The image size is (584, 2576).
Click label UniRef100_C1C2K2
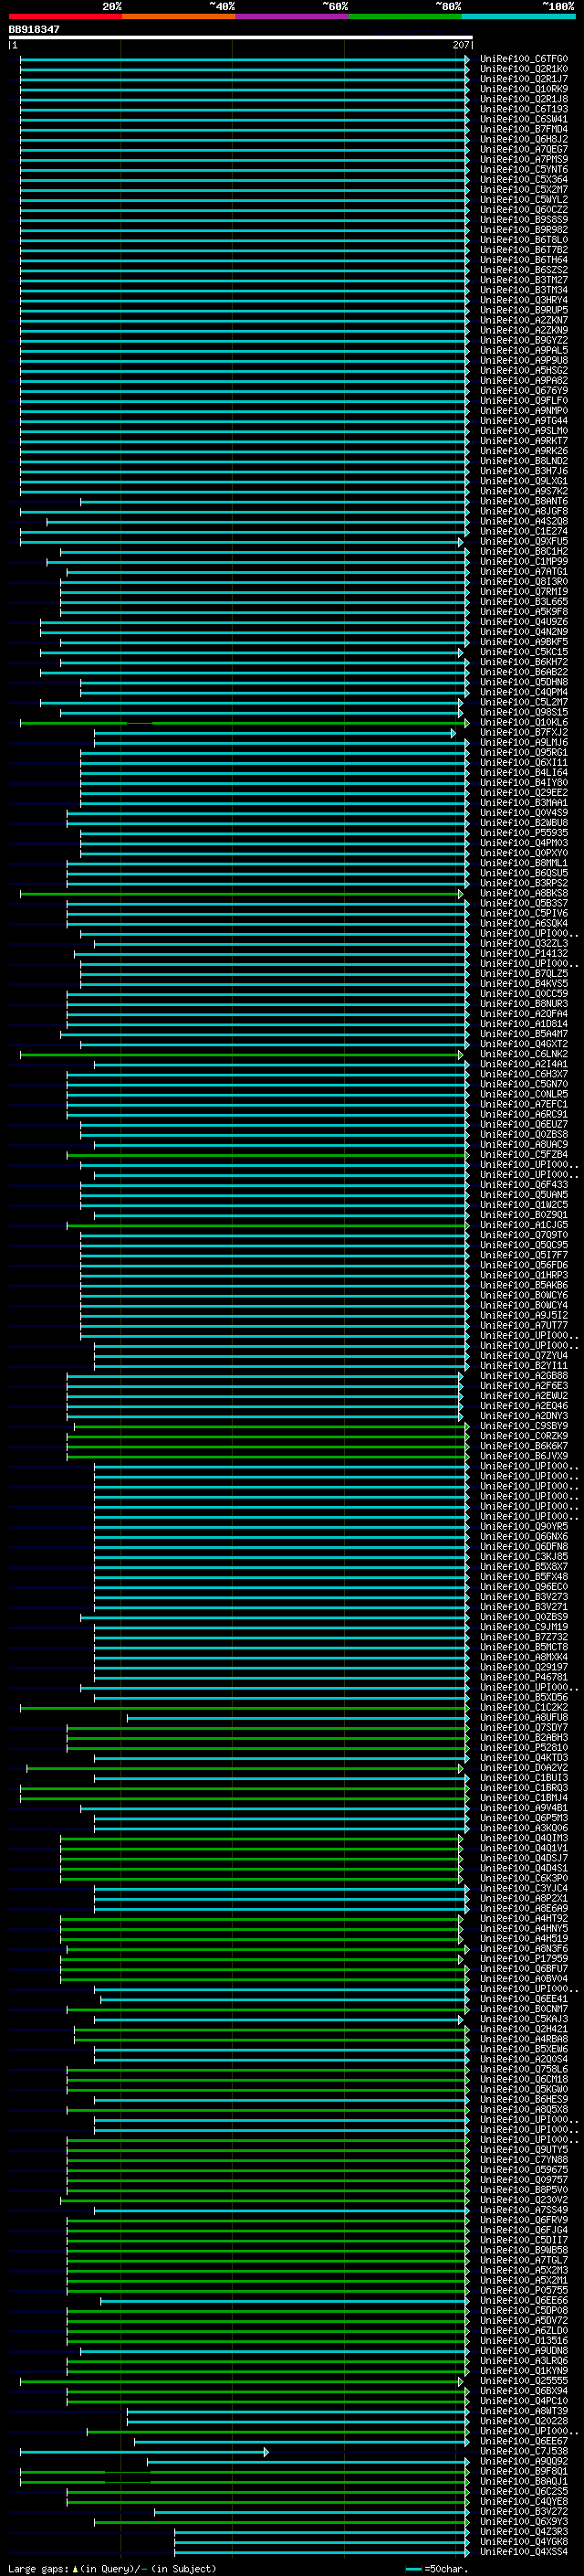coord(523,1707)
